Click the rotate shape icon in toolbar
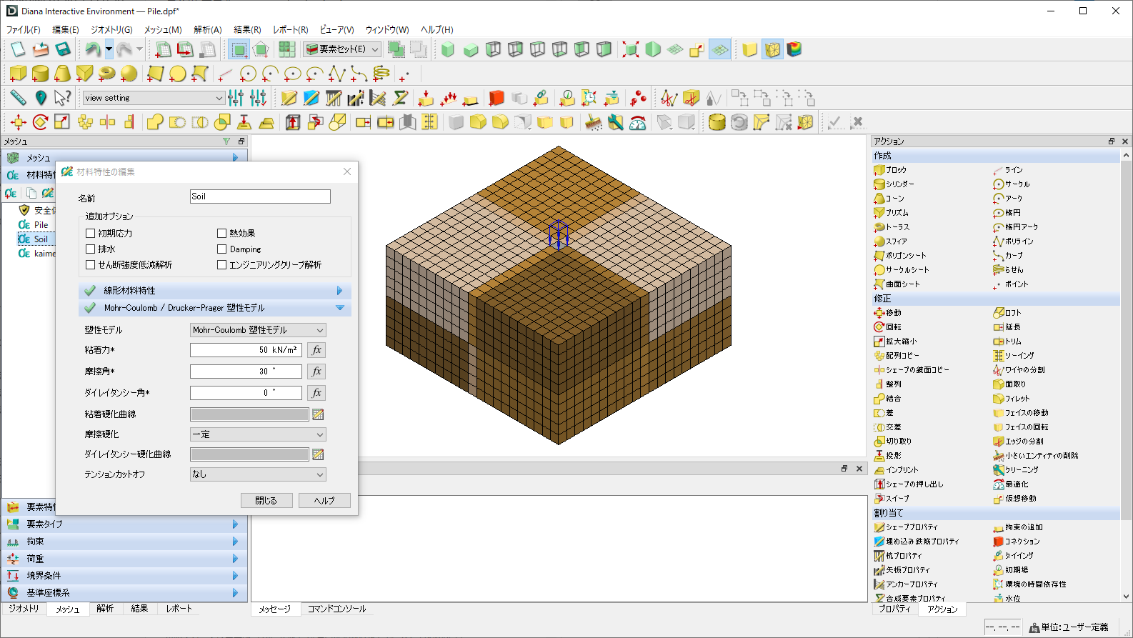The image size is (1133, 638). pyautogui.click(x=40, y=122)
